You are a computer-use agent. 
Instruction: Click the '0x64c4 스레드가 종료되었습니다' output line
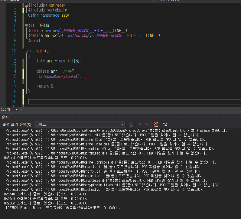46,199
